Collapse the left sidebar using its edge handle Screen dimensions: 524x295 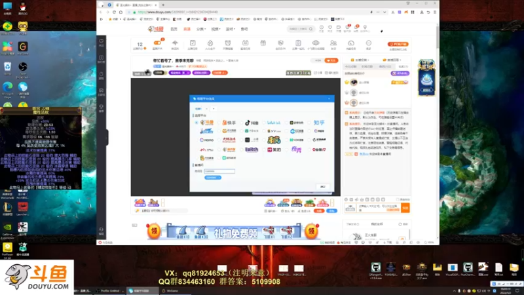107,138
